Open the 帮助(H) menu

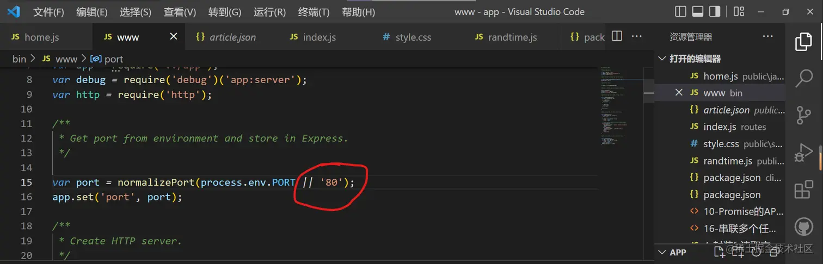pos(358,12)
